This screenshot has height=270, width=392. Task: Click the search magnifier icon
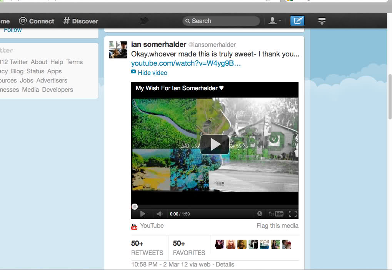pyautogui.click(x=188, y=21)
